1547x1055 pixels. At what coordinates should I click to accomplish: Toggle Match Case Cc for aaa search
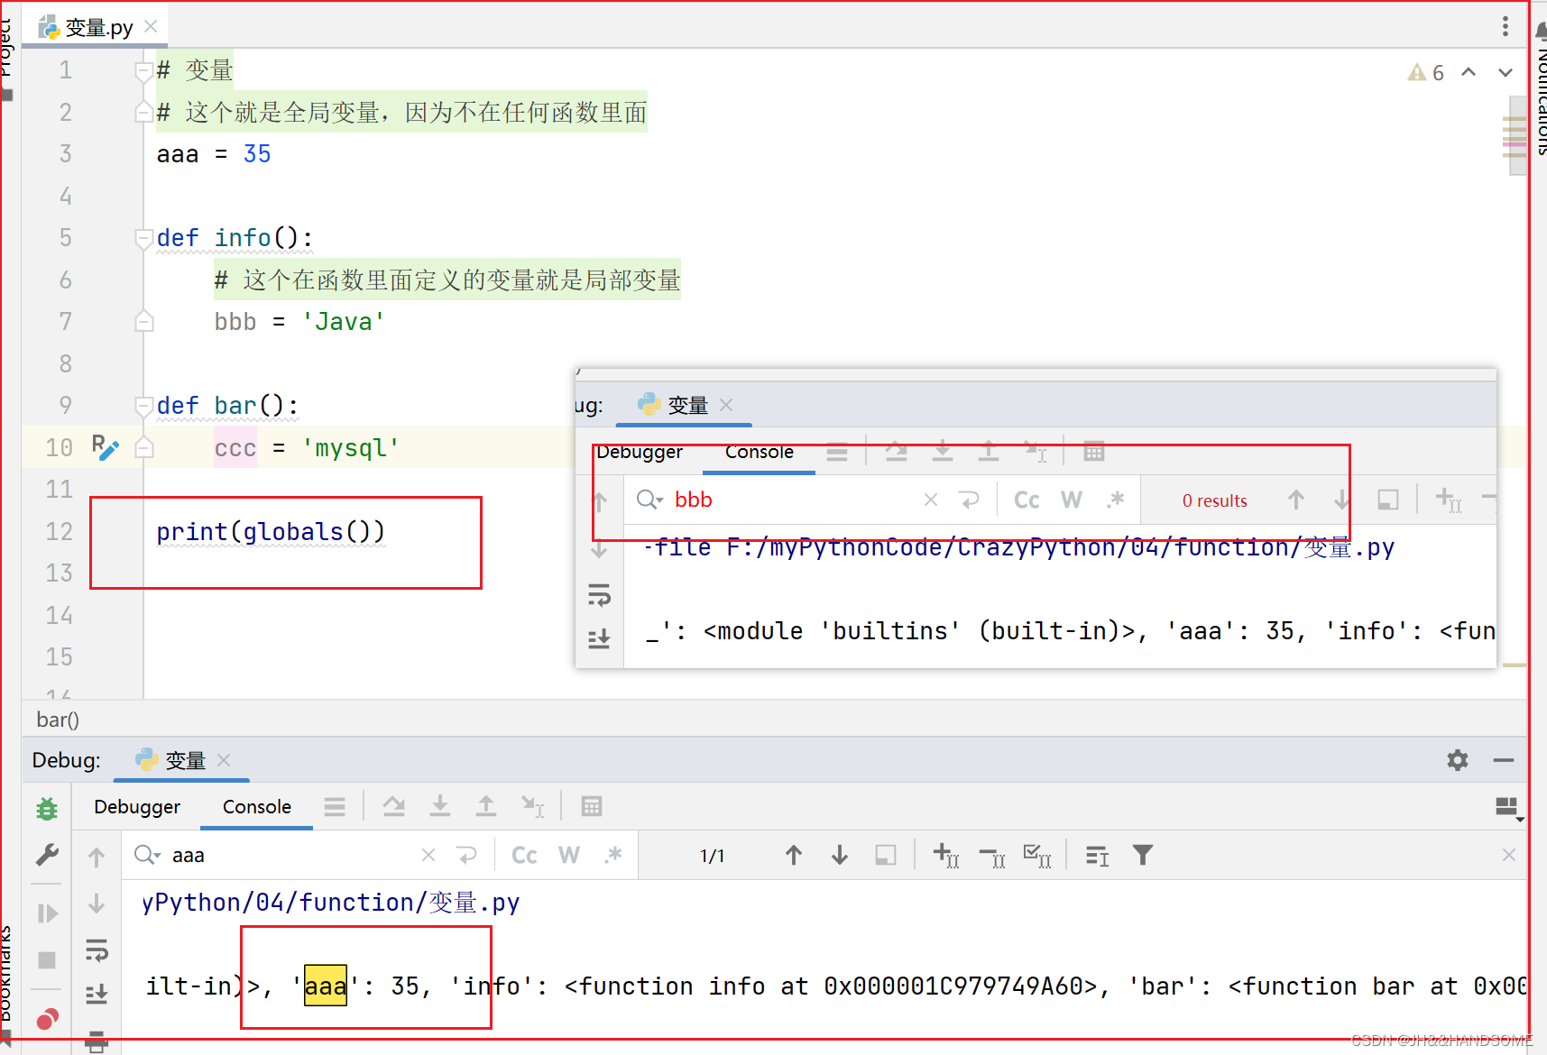524,855
